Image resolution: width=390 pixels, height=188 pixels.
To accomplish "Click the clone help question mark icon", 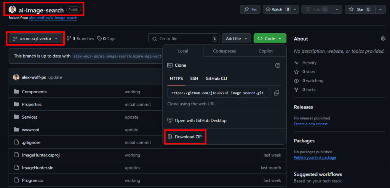I will tap(278, 66).
